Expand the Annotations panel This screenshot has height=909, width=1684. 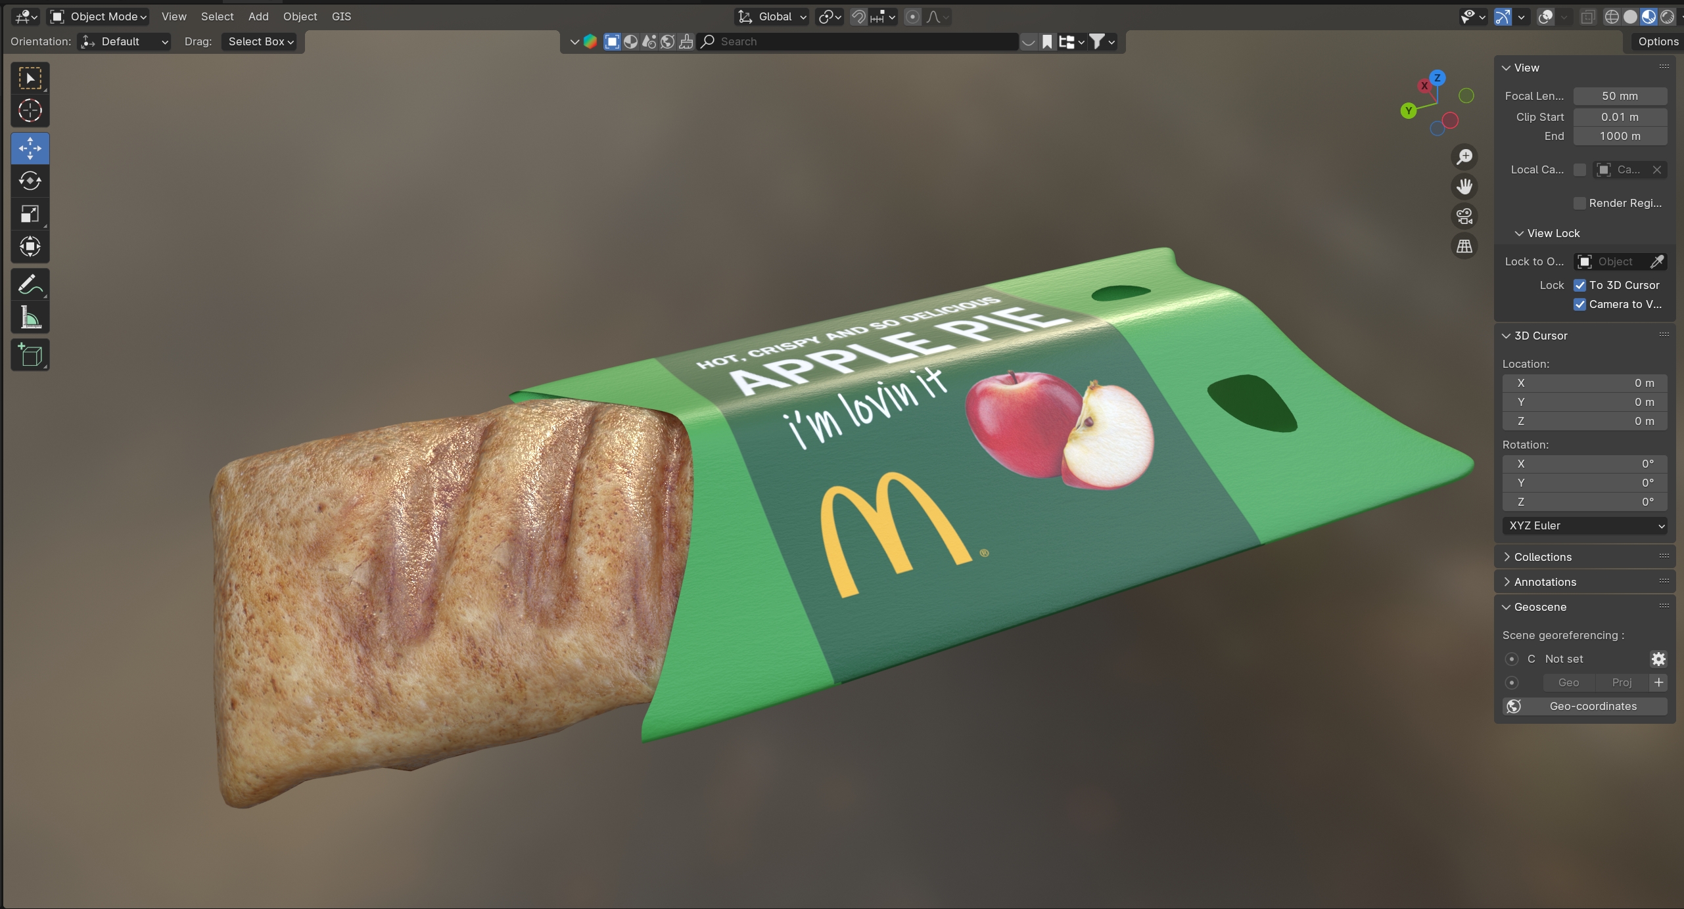coord(1545,582)
